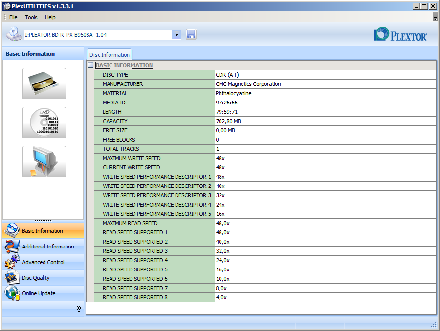The height and width of the screenshot is (331, 440).
Task: Select the MANUFACTURER row label
Action: click(x=123, y=84)
